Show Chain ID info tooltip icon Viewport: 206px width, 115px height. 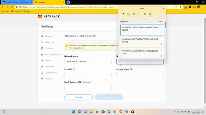tap(74, 69)
